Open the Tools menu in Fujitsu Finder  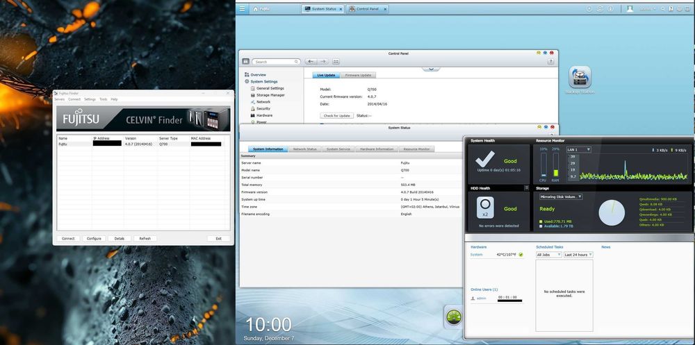pos(104,99)
